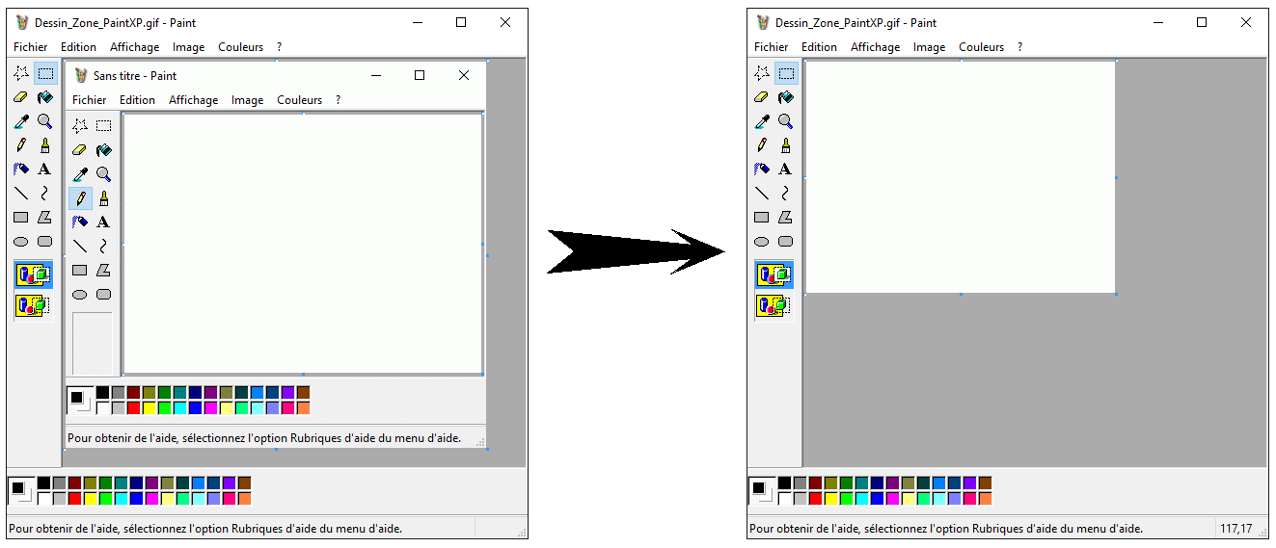Click foreground/background color indicator in right Paint window
1276x548 pixels.
[762, 490]
